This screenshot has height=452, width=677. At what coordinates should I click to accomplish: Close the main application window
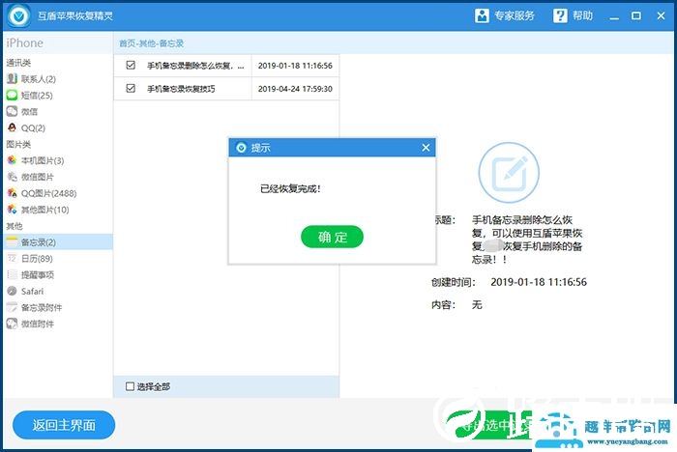[x=661, y=16]
